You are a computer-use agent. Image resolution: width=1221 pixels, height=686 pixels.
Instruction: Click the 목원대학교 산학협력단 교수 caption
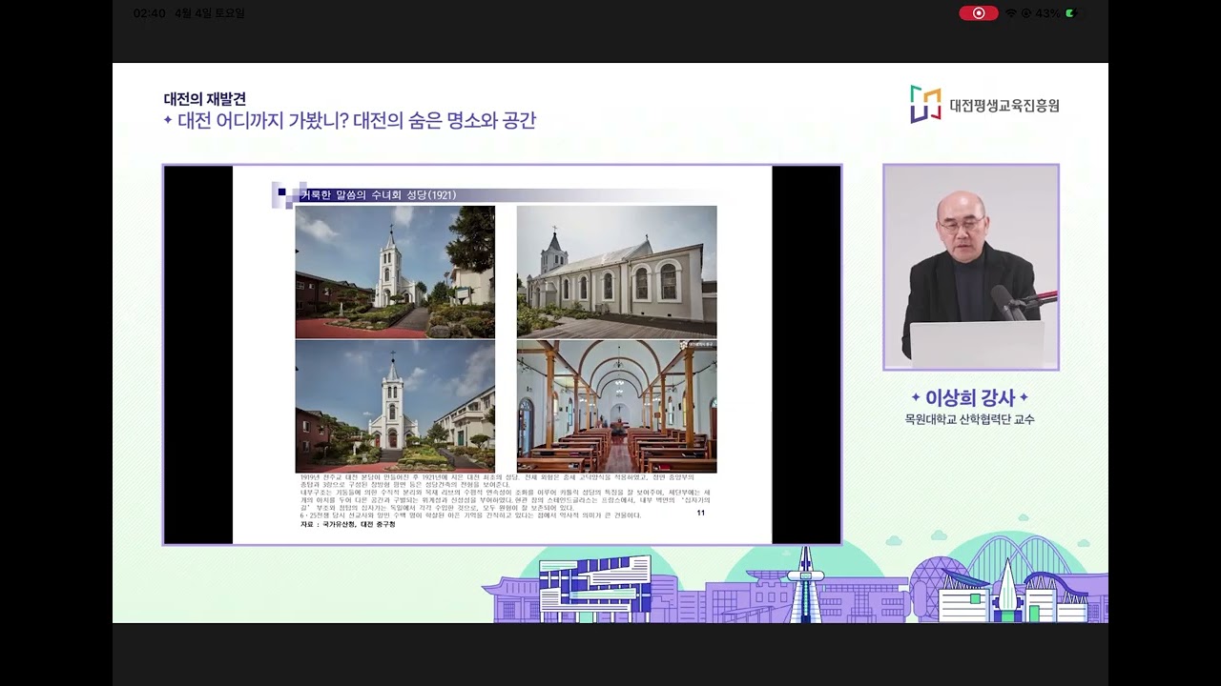[x=970, y=419]
